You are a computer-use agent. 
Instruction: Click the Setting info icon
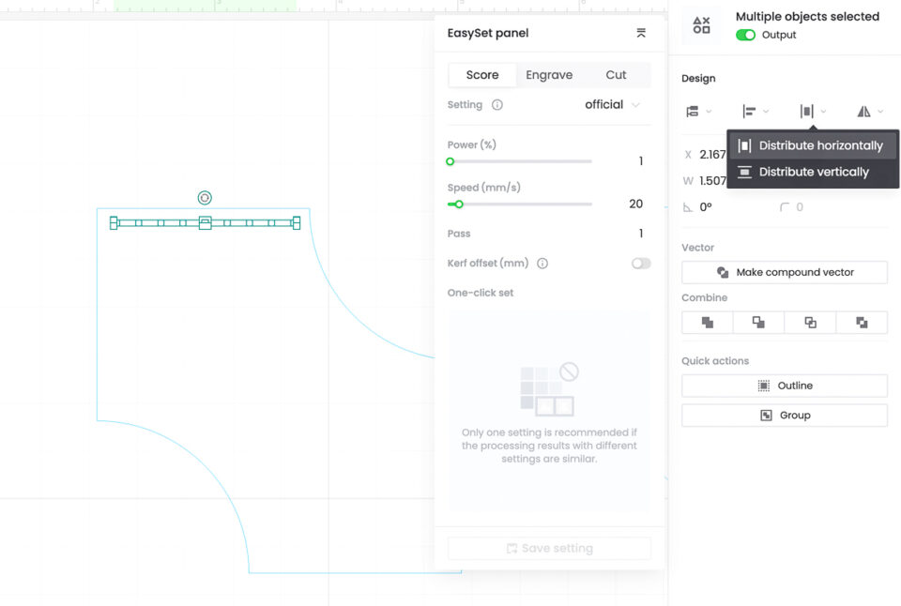point(497,105)
